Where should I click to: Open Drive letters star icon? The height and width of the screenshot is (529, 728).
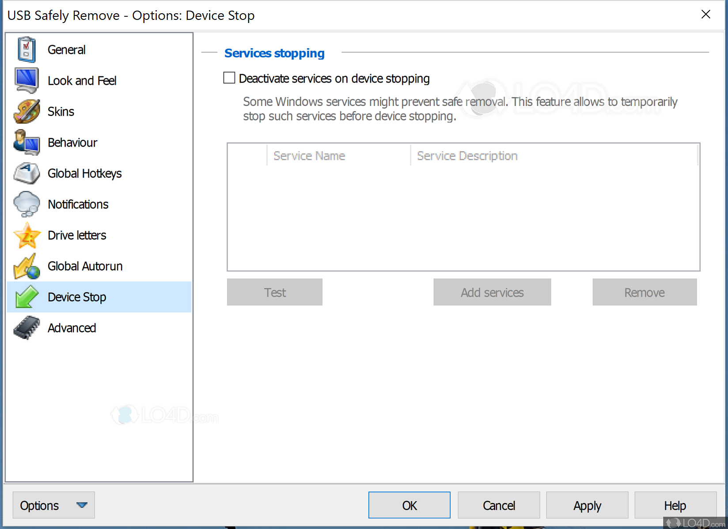(x=27, y=235)
